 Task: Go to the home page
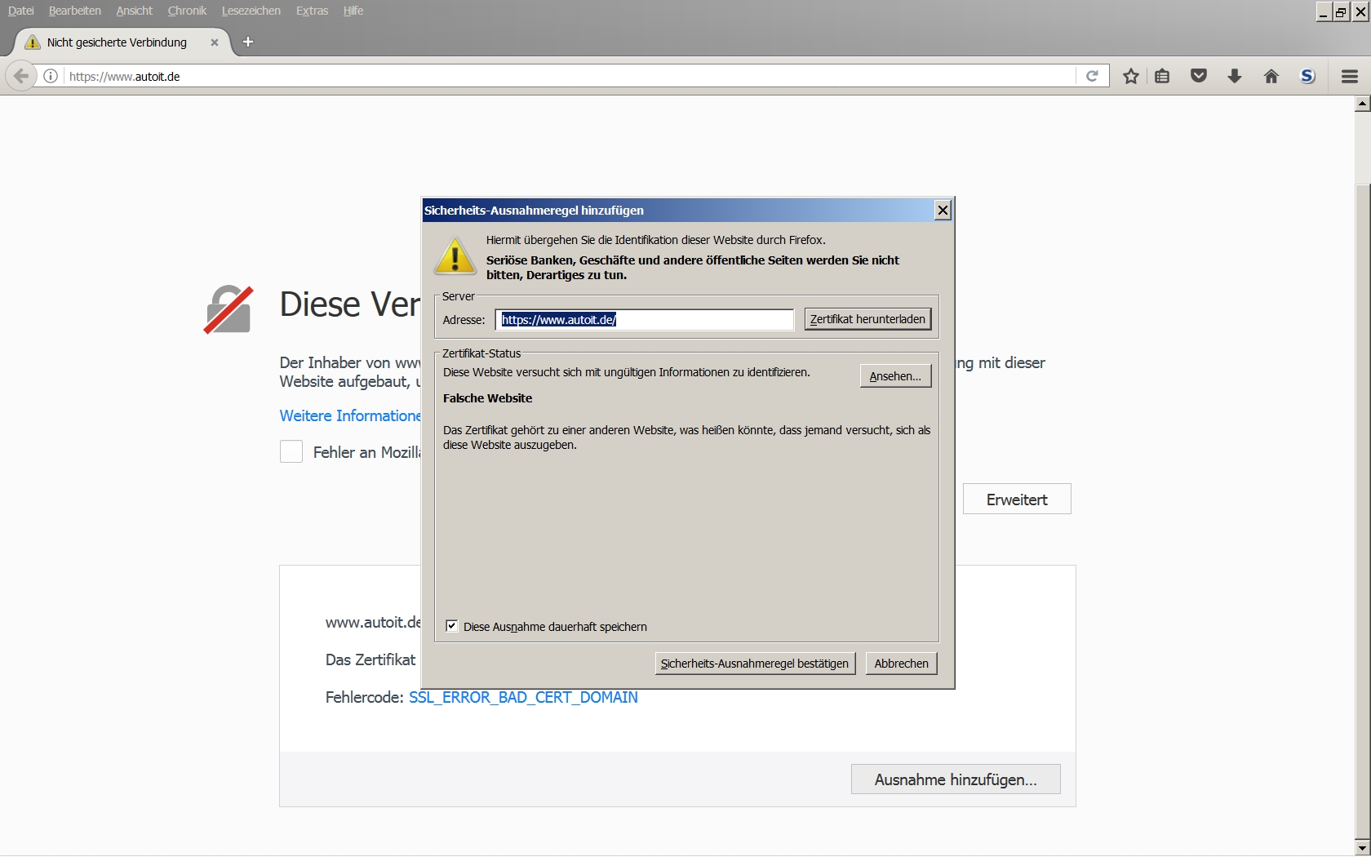pos(1271,76)
